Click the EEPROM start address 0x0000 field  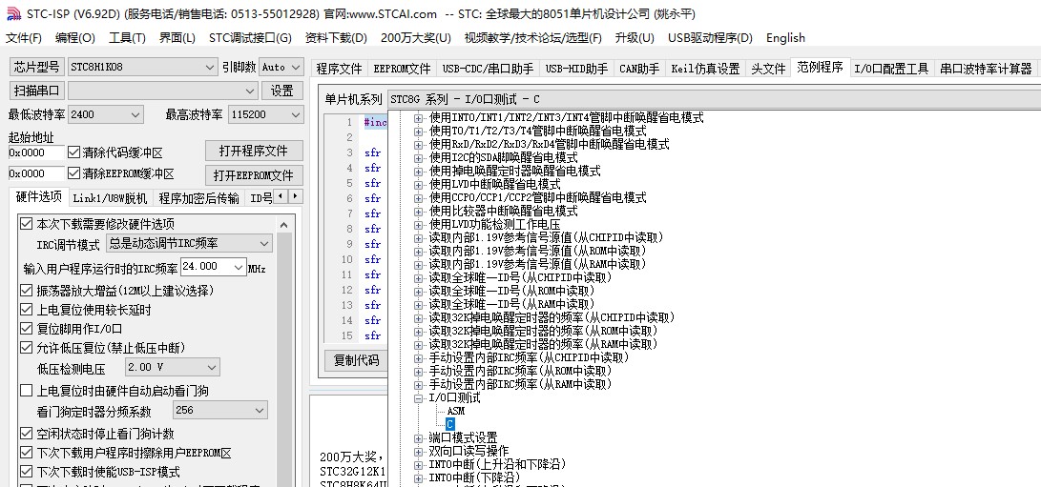36,173
